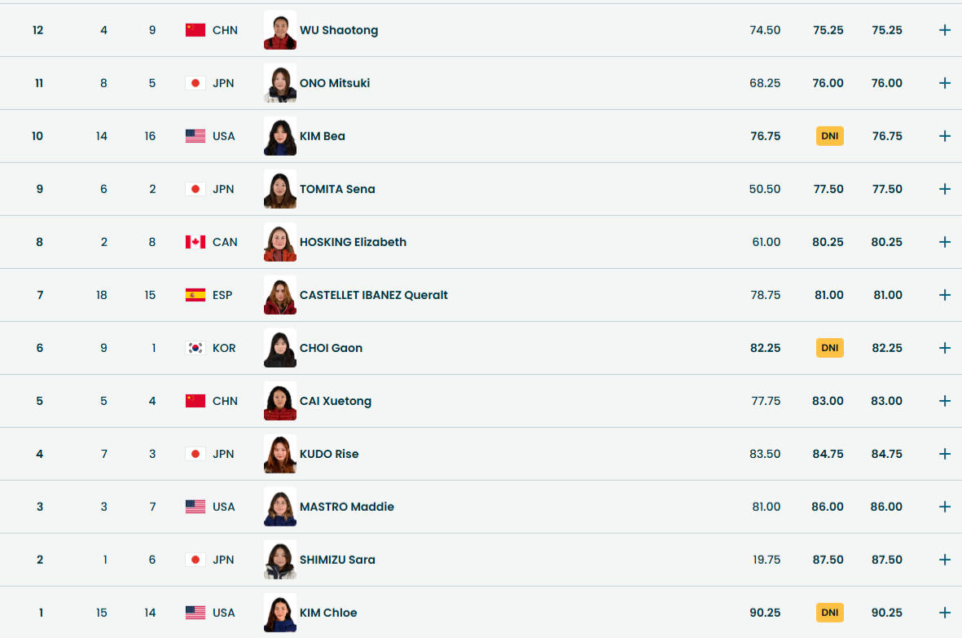Viewport: 962px width, 638px height.
Task: Expand MASTRO Maddie's run details
Action: pos(945,507)
